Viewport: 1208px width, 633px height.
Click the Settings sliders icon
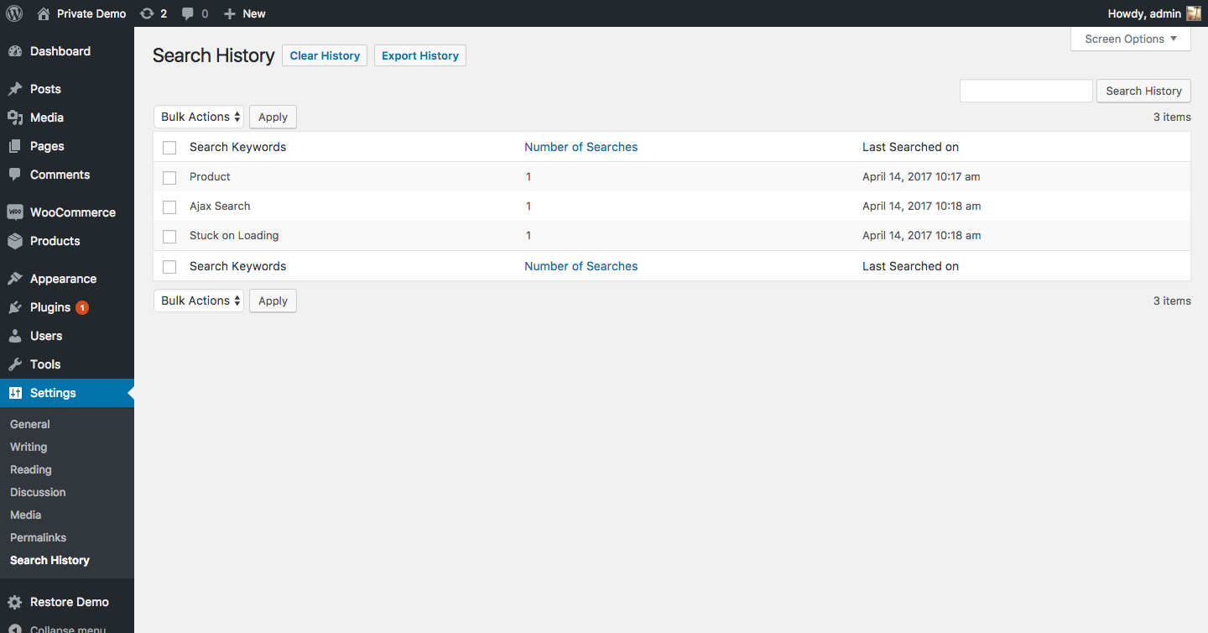(15, 393)
